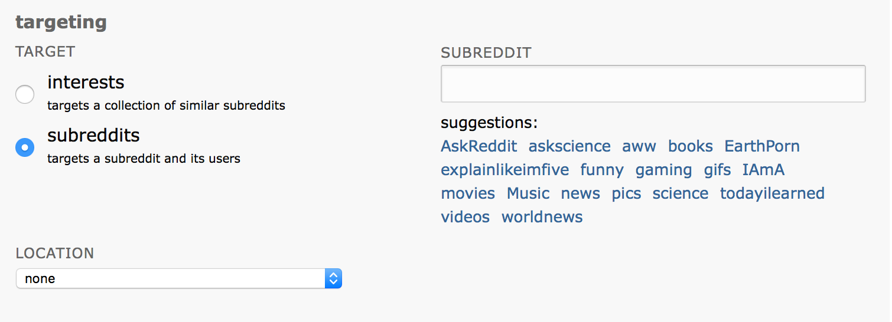Click the location dropdown arrow stepper
Image resolution: width=892 pixels, height=322 pixels.
(x=334, y=278)
